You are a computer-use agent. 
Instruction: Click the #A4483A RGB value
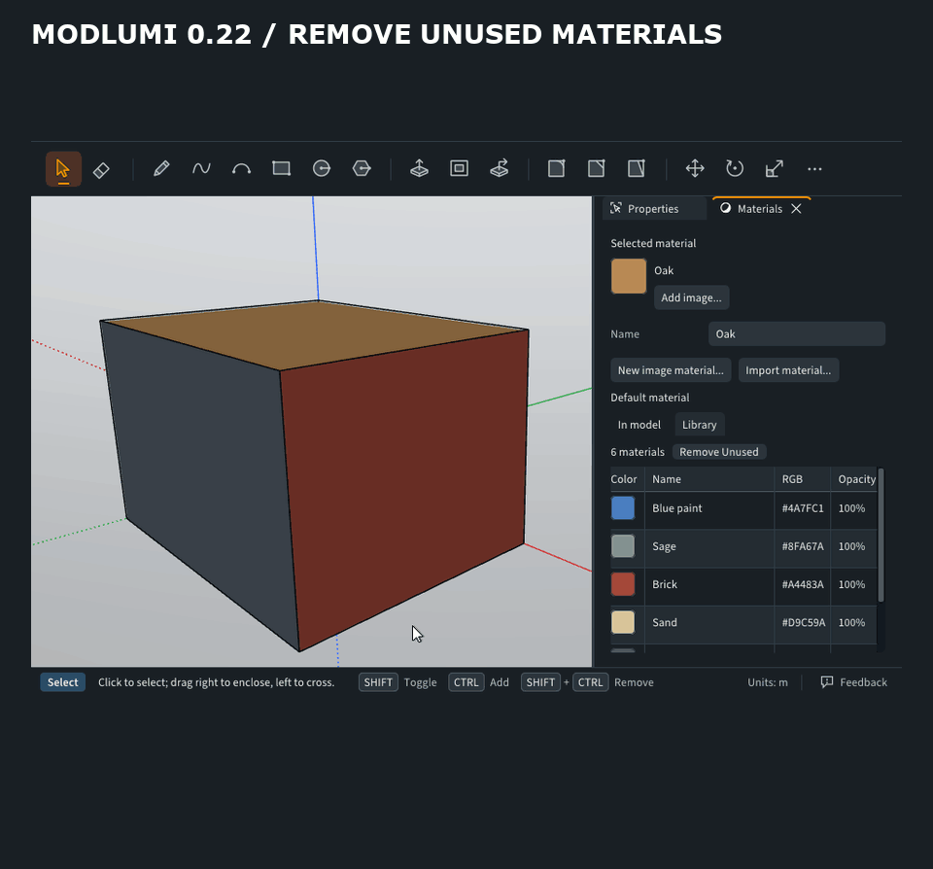click(x=803, y=584)
